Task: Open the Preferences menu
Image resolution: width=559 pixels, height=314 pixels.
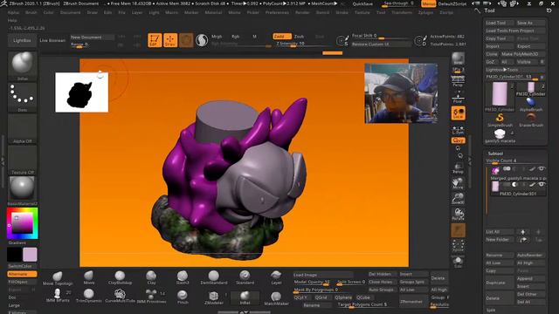Action: click(x=277, y=12)
